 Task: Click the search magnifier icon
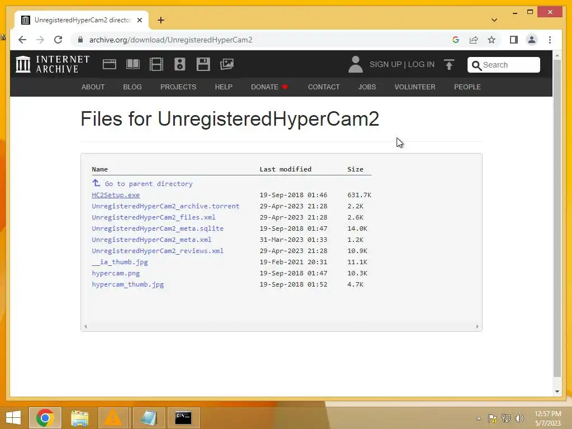(x=476, y=65)
